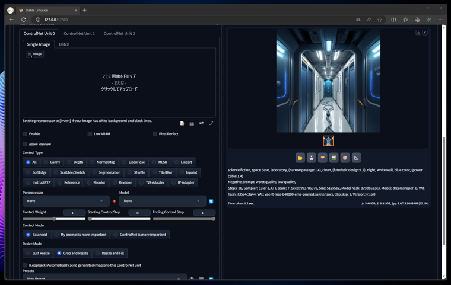
Task: Select the Resize and Fill mode
Action: click(x=110, y=253)
